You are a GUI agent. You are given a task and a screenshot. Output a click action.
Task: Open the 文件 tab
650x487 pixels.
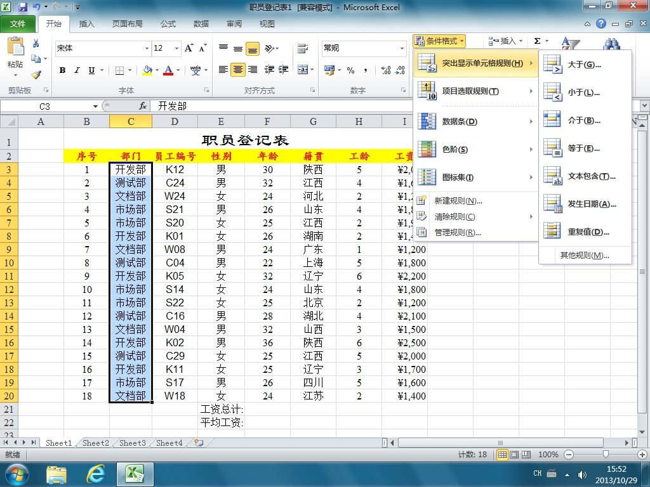(x=17, y=24)
